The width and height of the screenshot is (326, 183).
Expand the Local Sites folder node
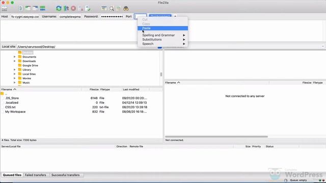[15, 74]
